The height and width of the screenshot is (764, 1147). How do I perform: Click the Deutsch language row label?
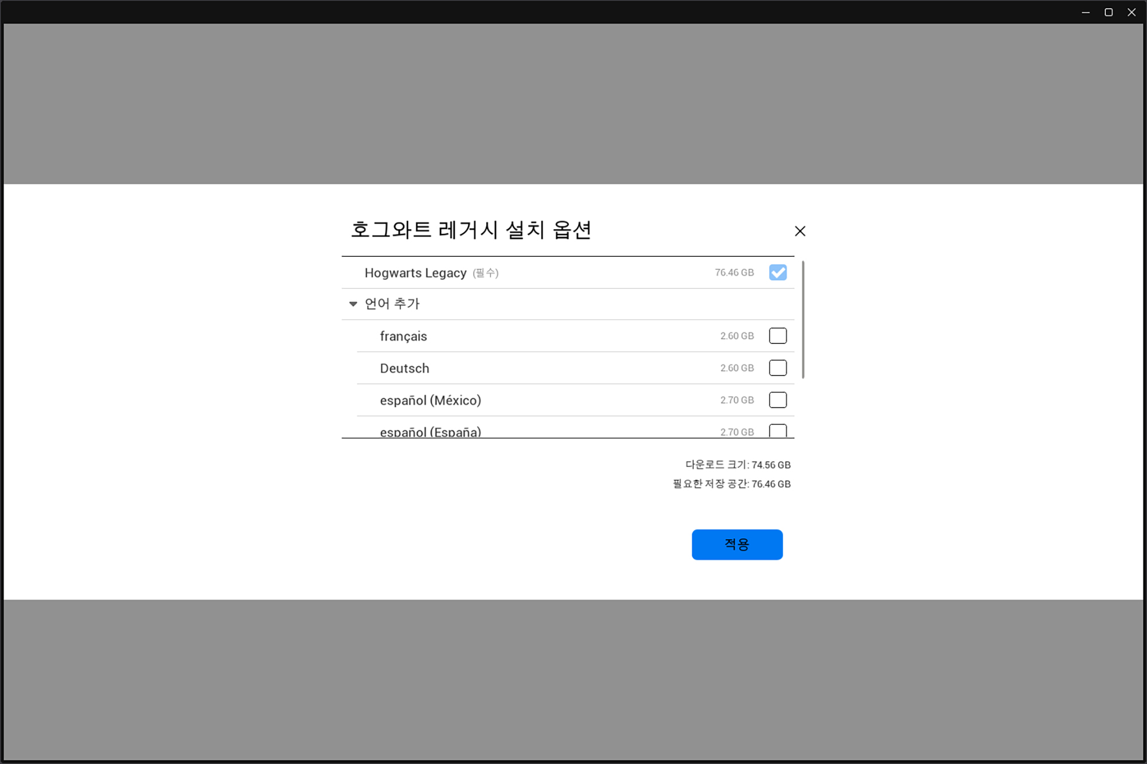point(404,369)
